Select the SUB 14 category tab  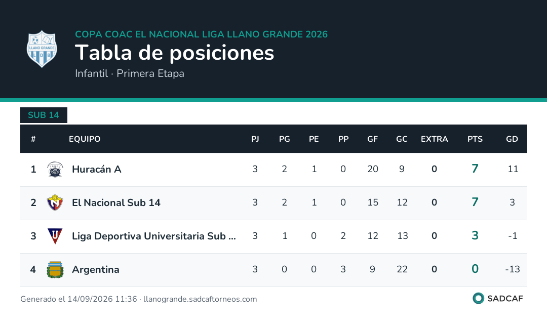point(44,115)
